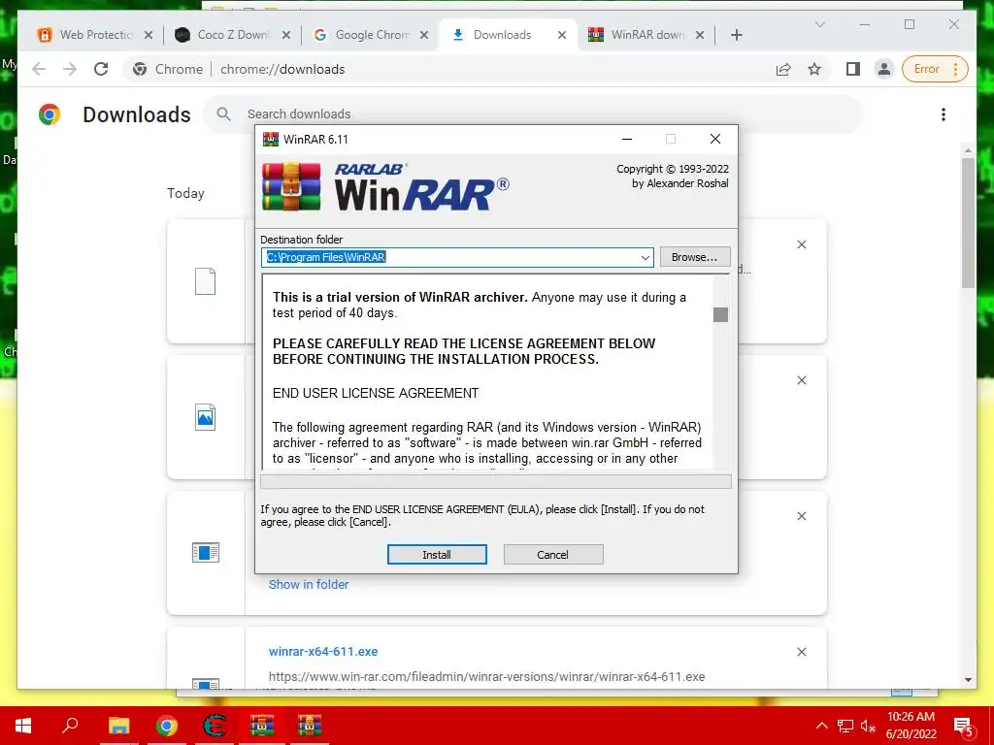Close the Coco Z Download tab

pyautogui.click(x=286, y=35)
